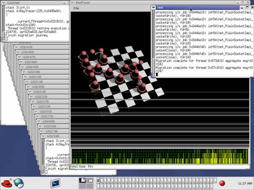Open window menu of GD245 window
This screenshot has width=254, height=190.
click(16, 47)
